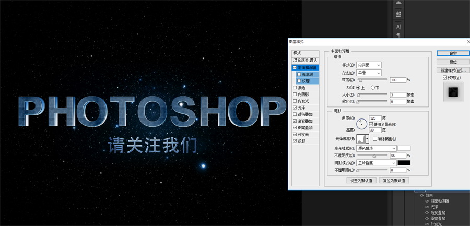Select the 外发光 style entry label
The width and height of the screenshot is (470, 226).
303,134
